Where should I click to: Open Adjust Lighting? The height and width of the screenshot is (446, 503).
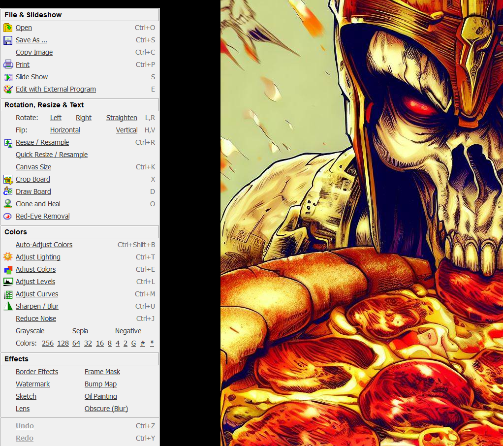[38, 257]
